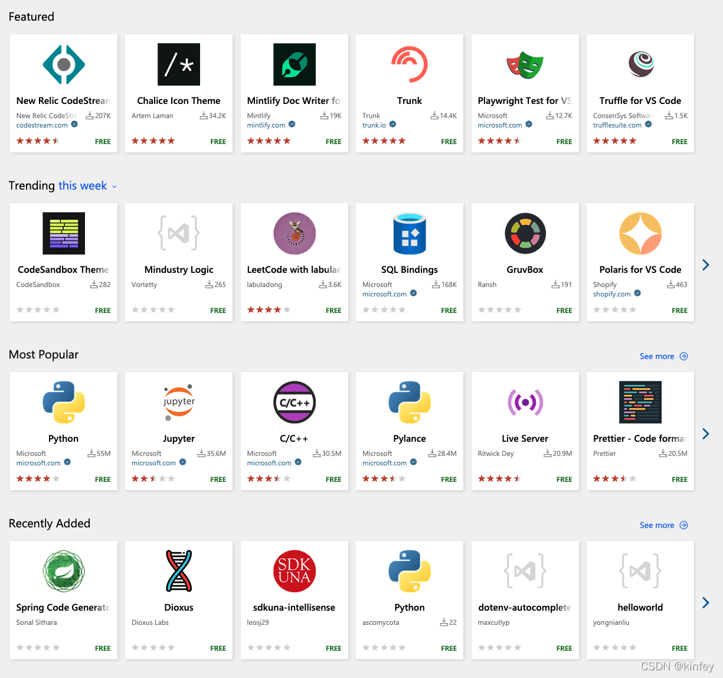Select the sdkuna-intellisense red logo
723x678 pixels.
click(x=295, y=571)
